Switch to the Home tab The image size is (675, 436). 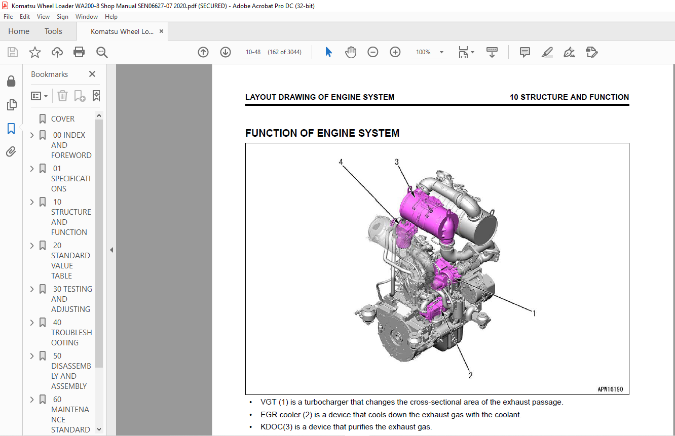[x=19, y=31]
